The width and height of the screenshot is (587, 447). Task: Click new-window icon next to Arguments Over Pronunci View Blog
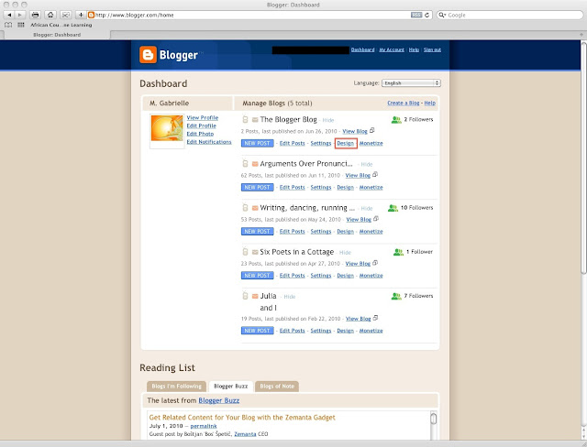[x=375, y=175]
